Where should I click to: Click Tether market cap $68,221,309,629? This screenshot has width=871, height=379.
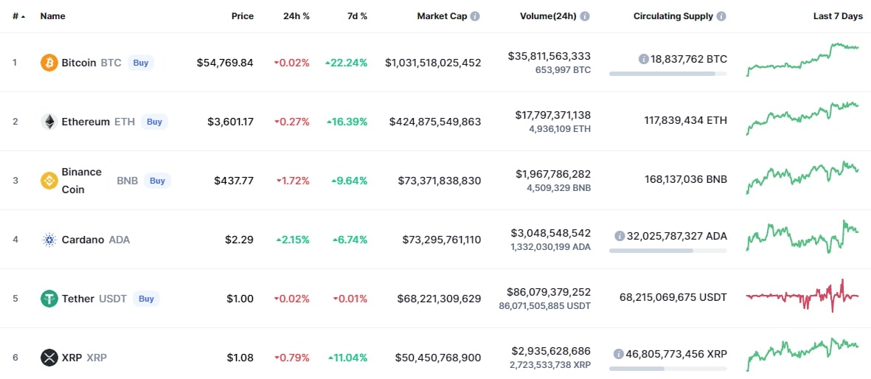click(x=440, y=299)
